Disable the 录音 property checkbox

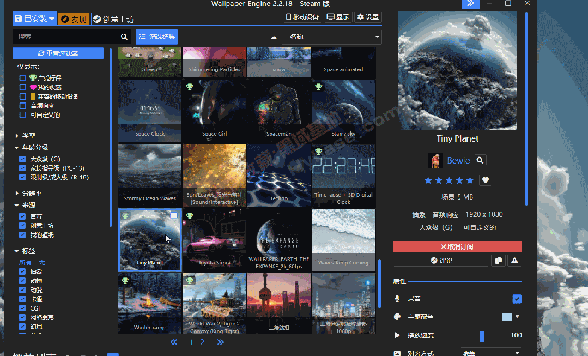point(517,299)
